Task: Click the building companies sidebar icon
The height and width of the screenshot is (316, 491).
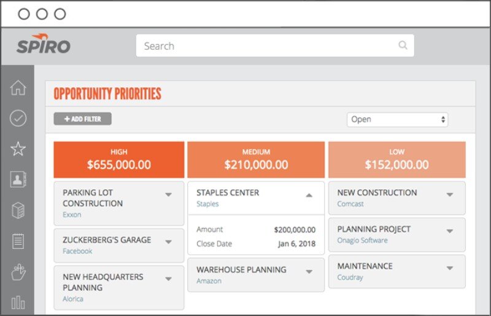Action: pyautogui.click(x=18, y=210)
